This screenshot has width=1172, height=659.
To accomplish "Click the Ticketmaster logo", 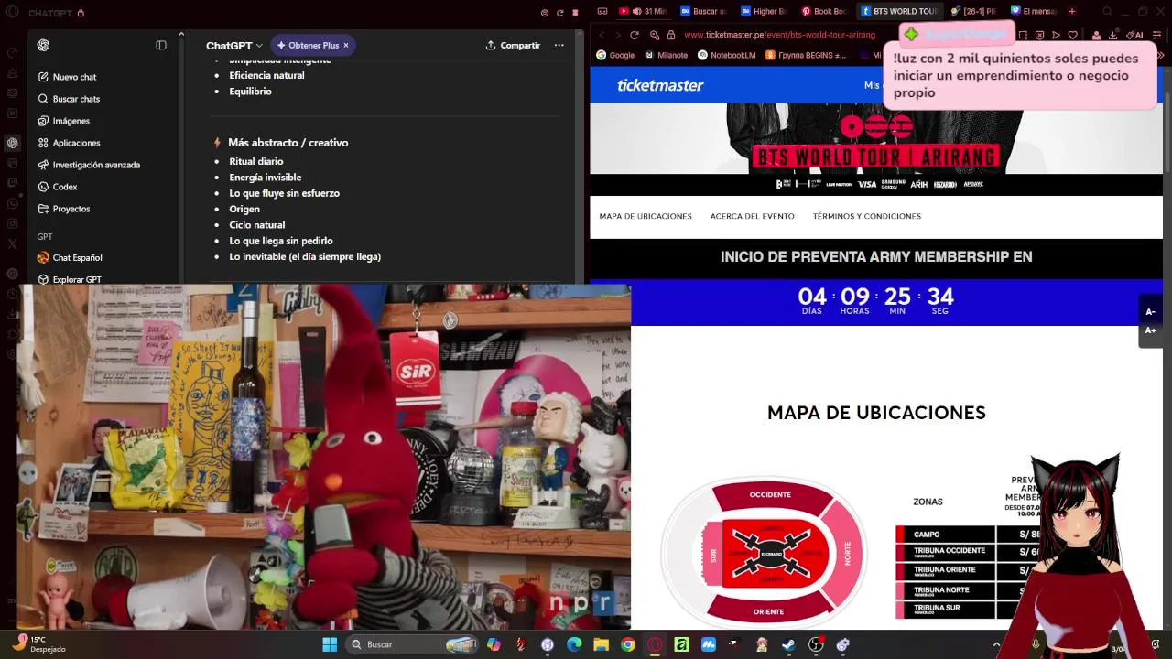I will tap(660, 85).
